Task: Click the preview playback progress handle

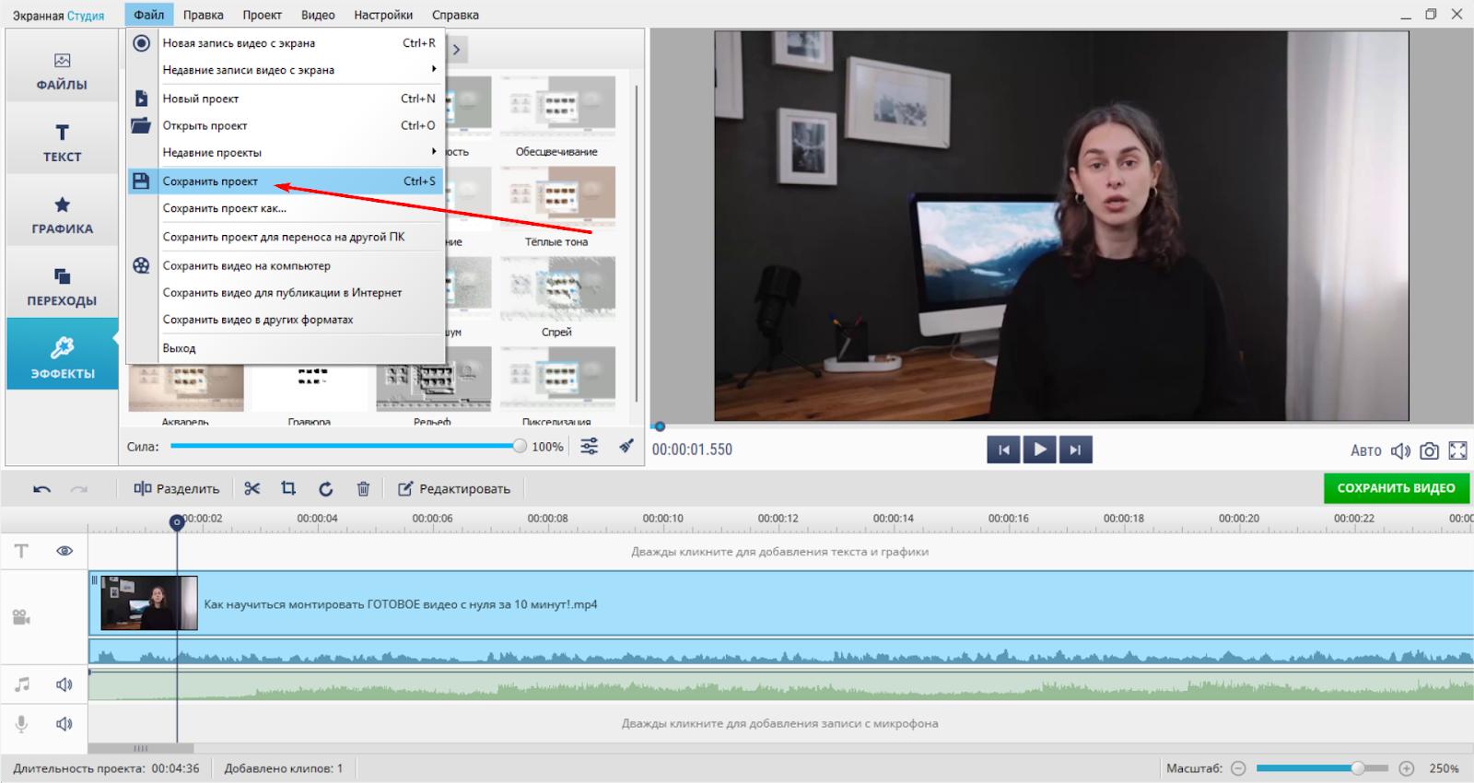Action: 660,427
